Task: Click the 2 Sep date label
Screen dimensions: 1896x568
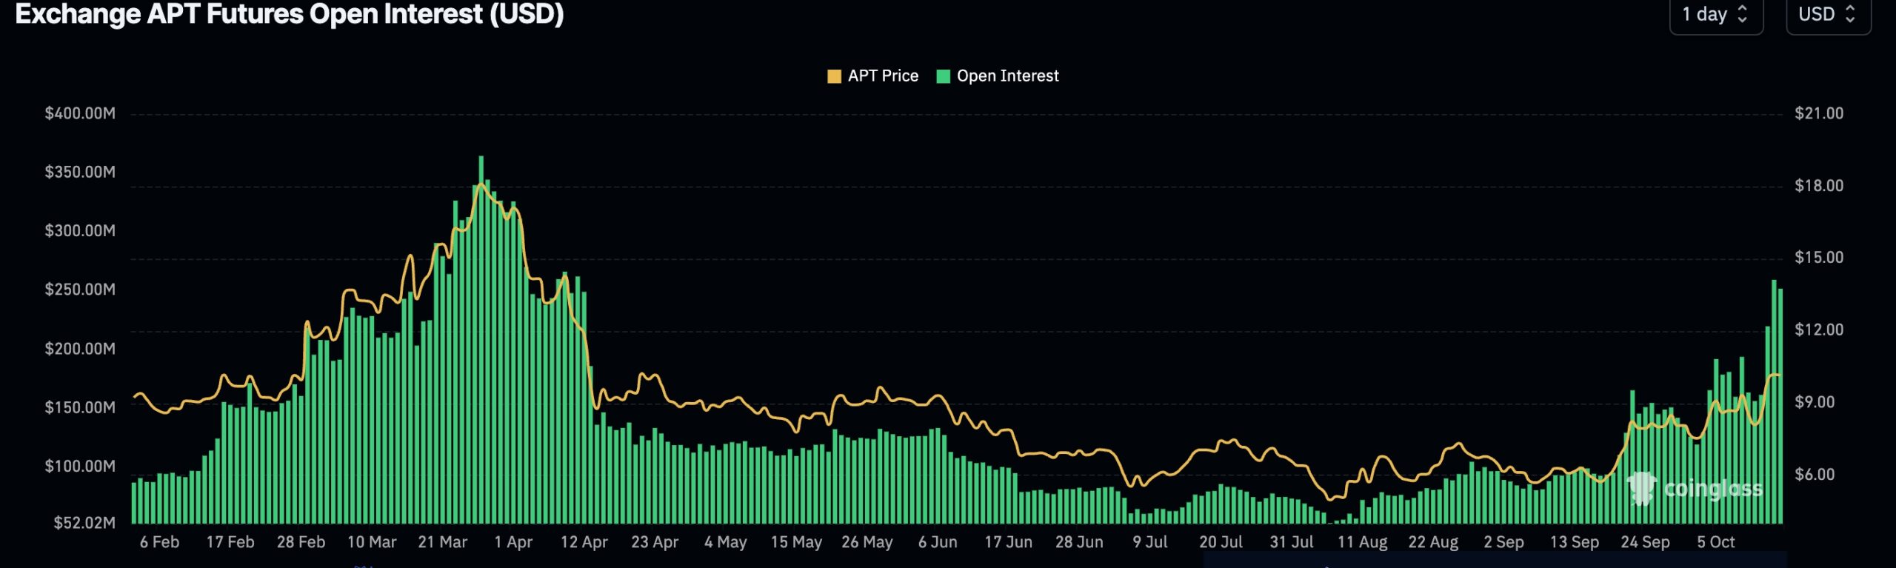Action: click(1504, 542)
